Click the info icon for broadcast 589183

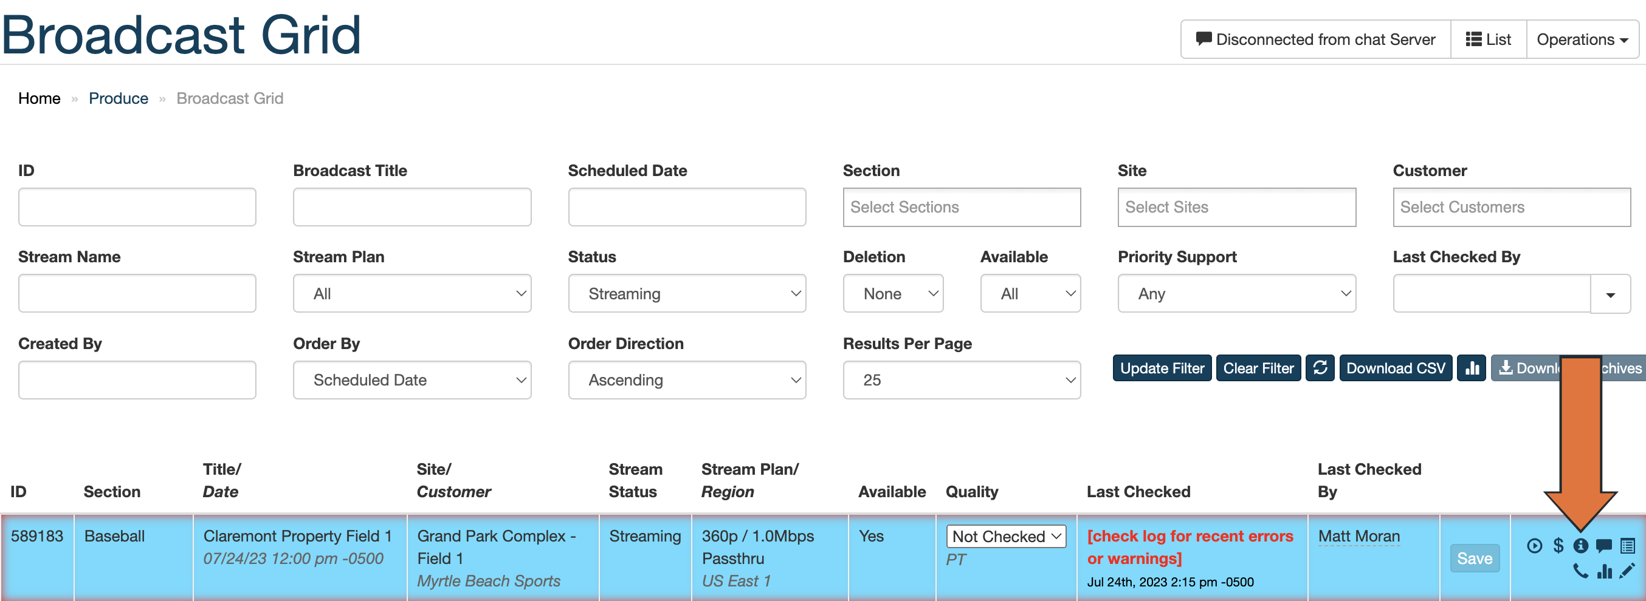pos(1582,546)
